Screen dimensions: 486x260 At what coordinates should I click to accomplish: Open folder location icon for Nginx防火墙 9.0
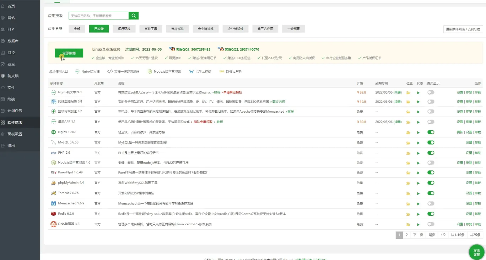click(409, 92)
